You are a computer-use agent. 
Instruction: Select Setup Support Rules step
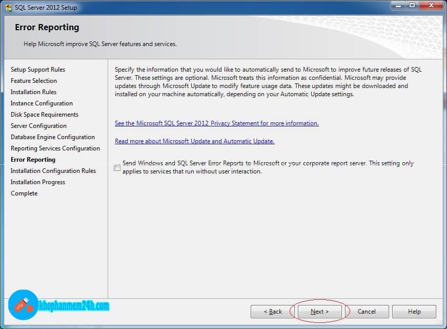click(x=38, y=70)
